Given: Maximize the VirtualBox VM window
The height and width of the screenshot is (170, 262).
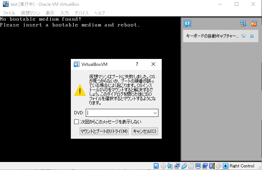Looking at the screenshot, I should tap(237, 4).
